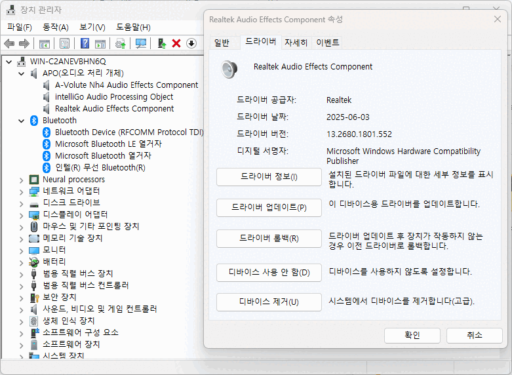The width and height of the screenshot is (512, 375).
Task: Expand the 디스크 드라이브 category
Action: coord(22,204)
